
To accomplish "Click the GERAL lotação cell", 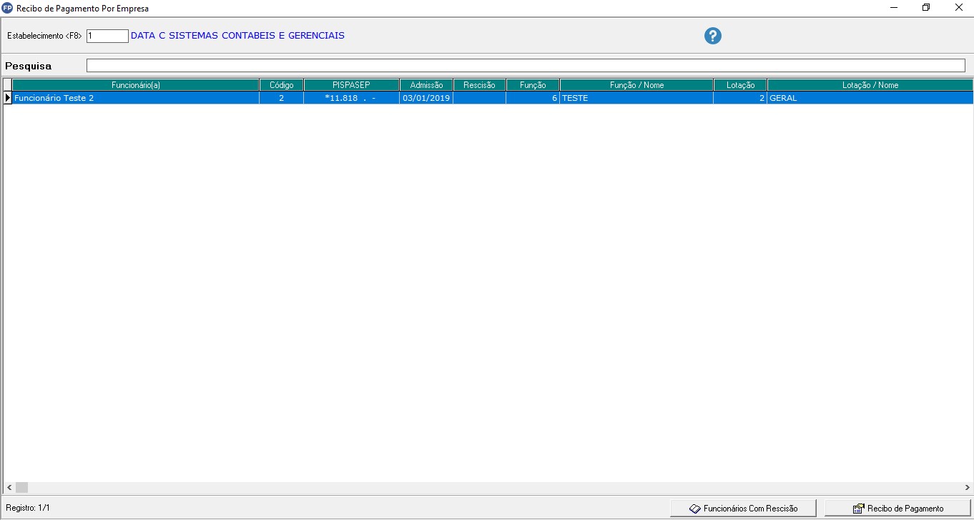I will click(870, 98).
